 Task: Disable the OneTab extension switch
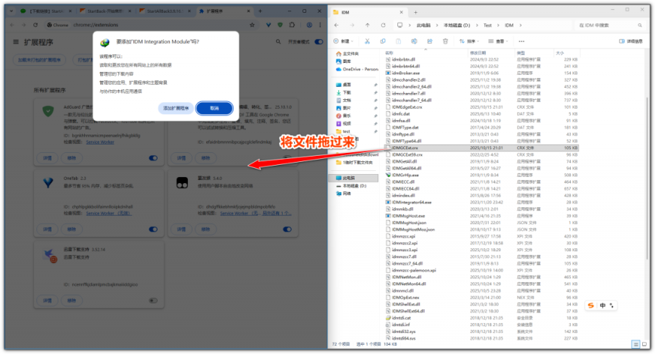[x=154, y=228]
